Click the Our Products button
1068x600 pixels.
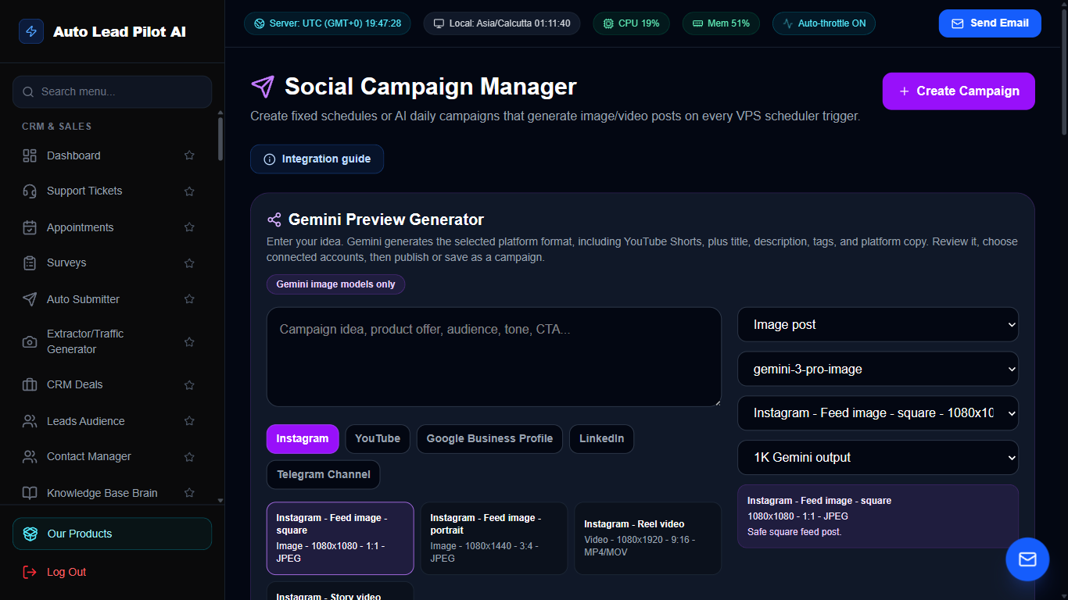tap(112, 534)
